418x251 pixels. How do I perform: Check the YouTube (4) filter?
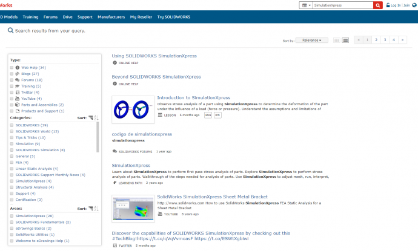click(x=12, y=99)
